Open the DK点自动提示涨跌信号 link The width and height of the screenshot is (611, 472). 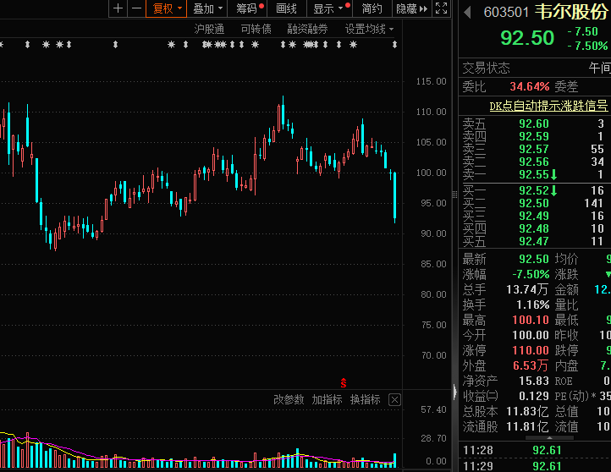tap(548, 106)
